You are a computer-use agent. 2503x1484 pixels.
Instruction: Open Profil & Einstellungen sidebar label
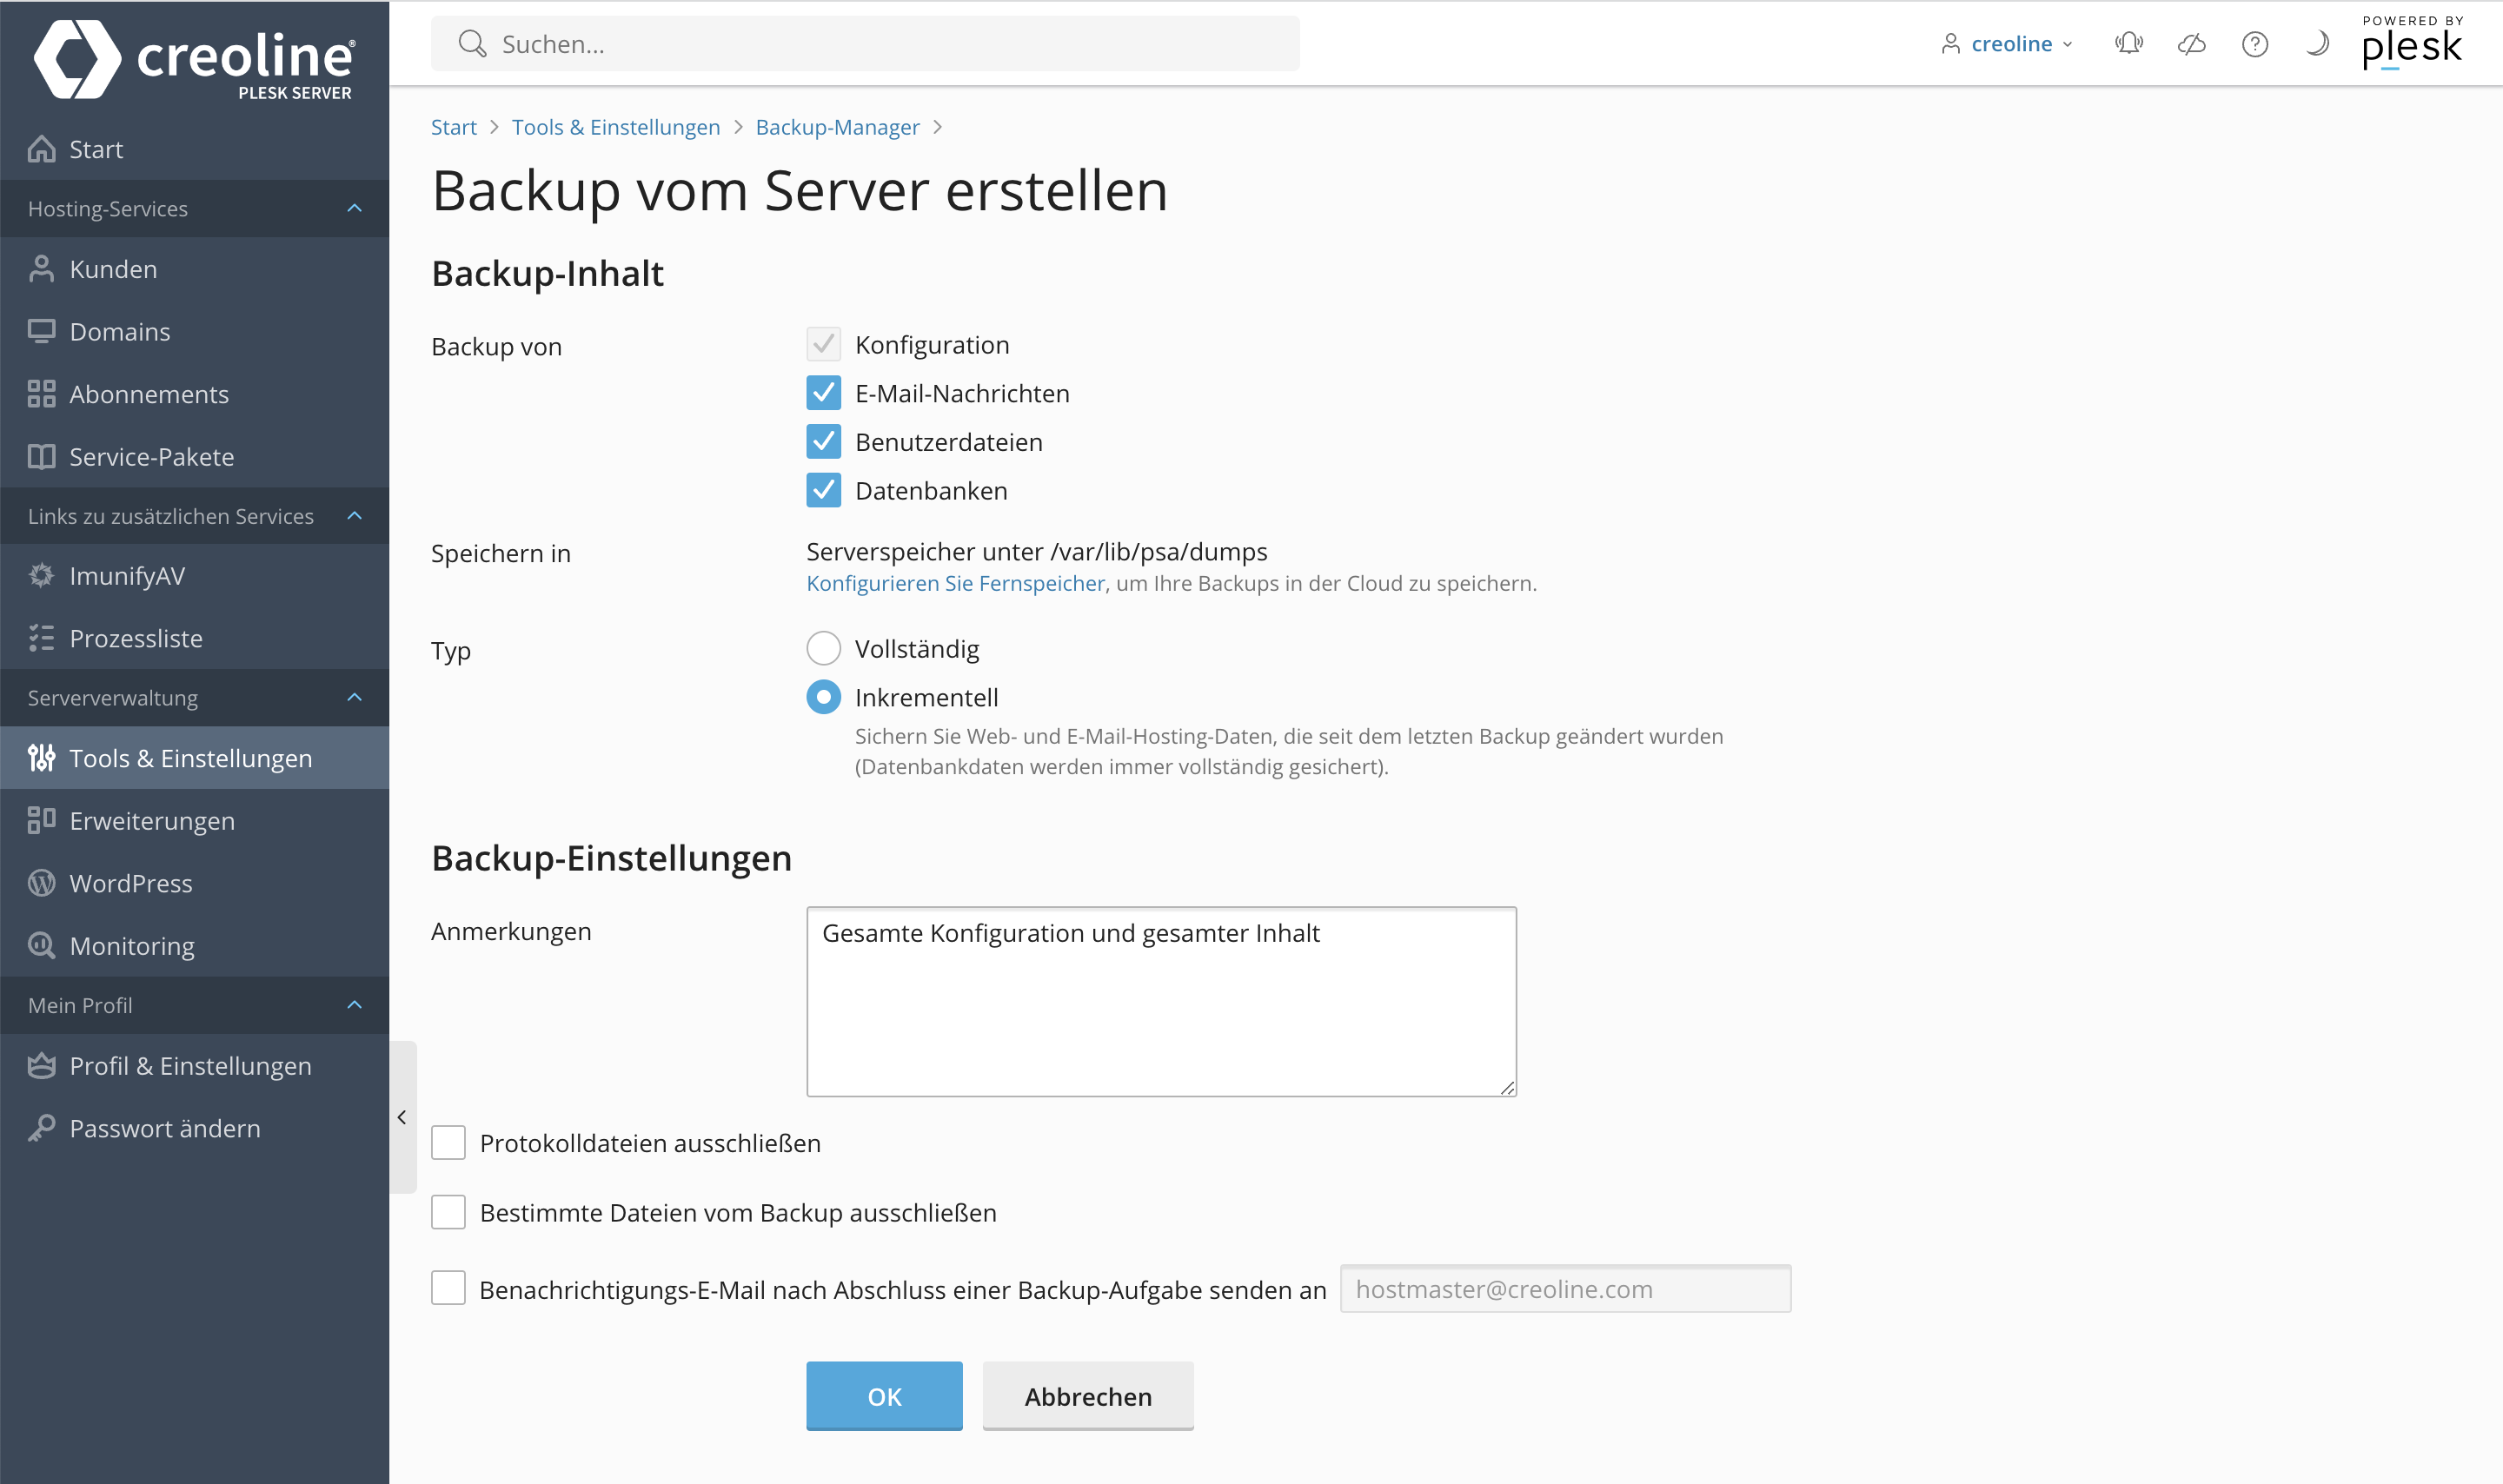coord(190,1066)
